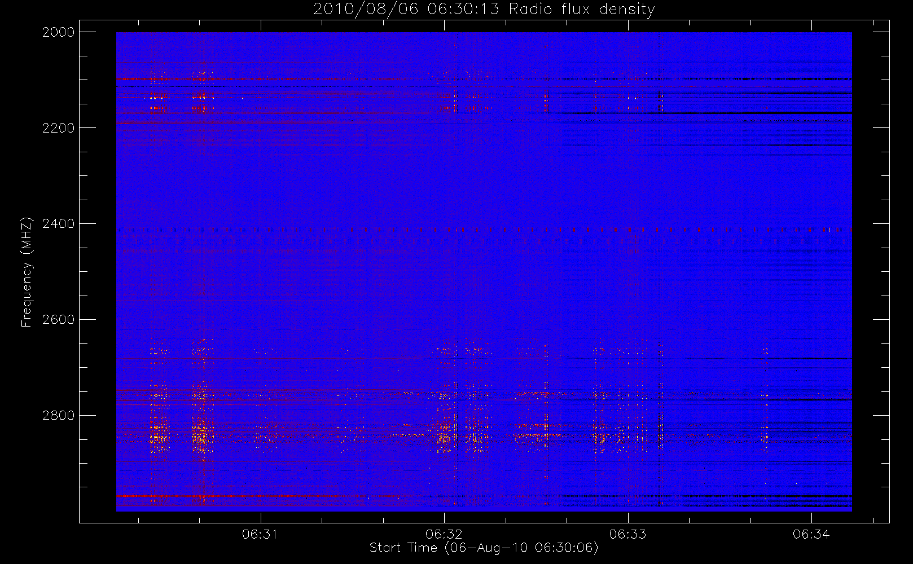
Task: Click the 06:32 time tick label
Action: click(x=444, y=534)
